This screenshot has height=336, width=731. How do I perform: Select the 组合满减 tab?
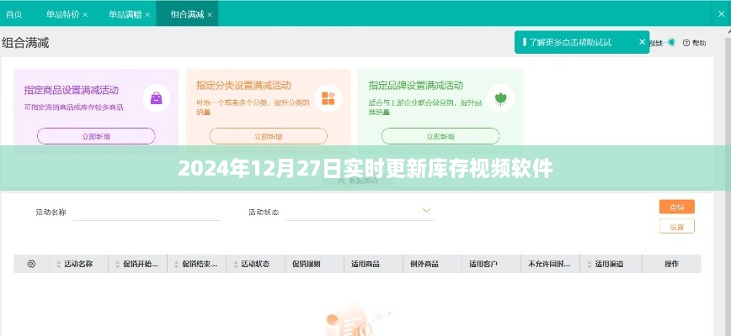(187, 14)
